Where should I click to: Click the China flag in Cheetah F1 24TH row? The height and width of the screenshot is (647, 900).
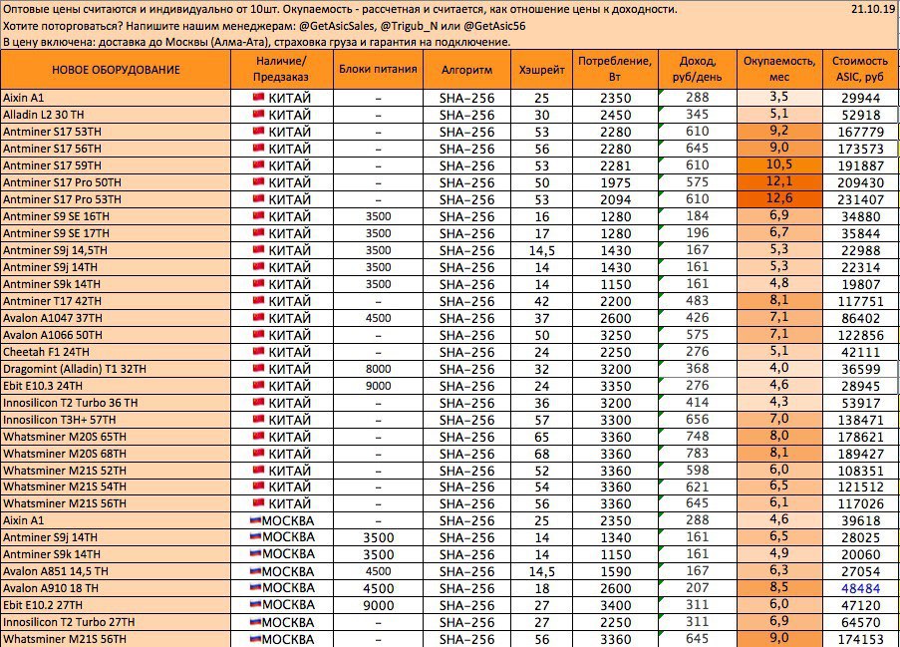point(258,351)
